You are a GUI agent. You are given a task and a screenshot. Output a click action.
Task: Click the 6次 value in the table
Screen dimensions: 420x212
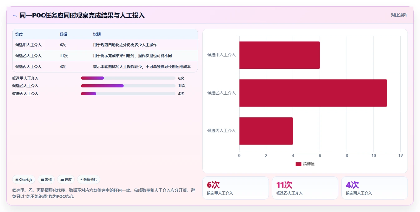pos(63,45)
